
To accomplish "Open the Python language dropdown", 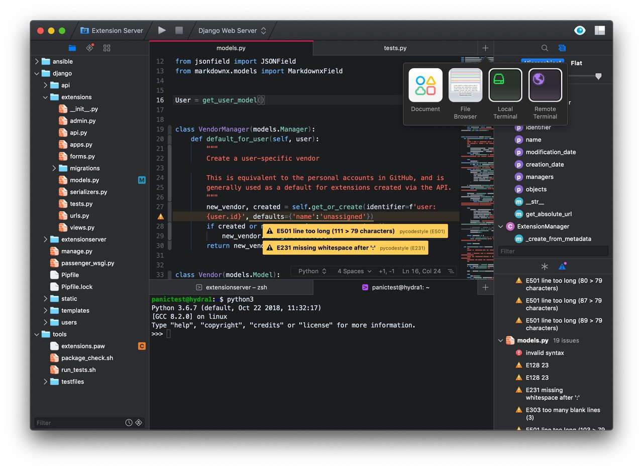I will (312, 271).
